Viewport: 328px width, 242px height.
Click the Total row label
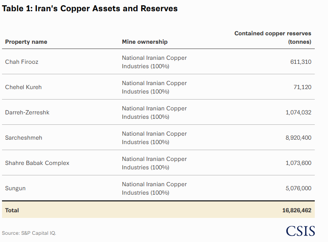(x=12, y=210)
